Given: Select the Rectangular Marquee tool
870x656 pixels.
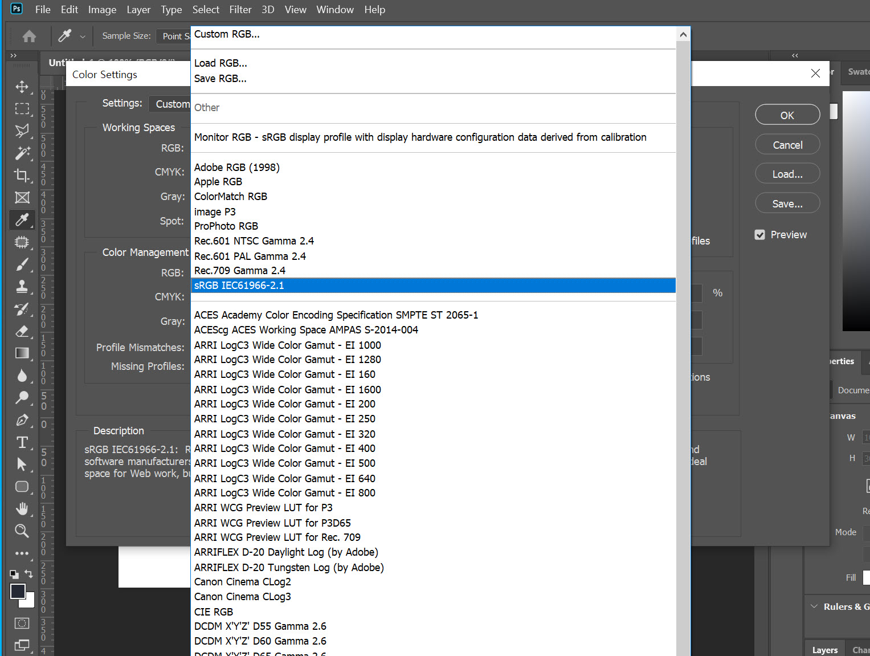Looking at the screenshot, I should [x=22, y=109].
